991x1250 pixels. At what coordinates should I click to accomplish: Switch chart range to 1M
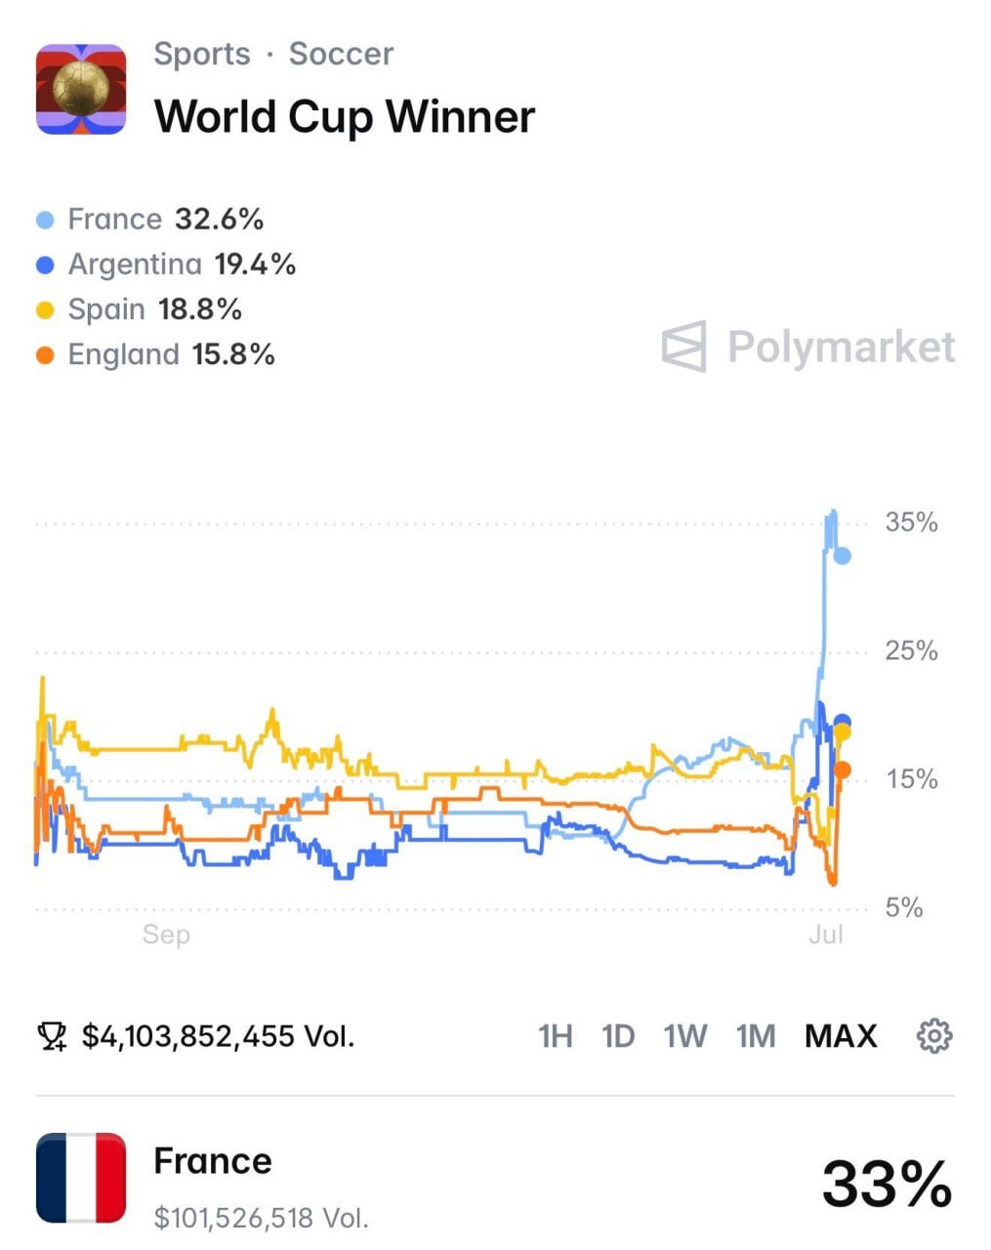pyautogui.click(x=756, y=1036)
